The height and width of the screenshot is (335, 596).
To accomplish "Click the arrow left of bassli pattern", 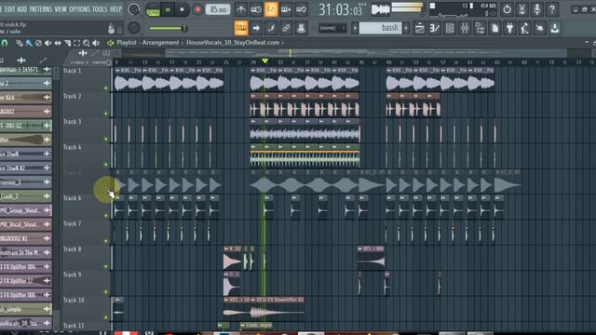I will (x=355, y=28).
